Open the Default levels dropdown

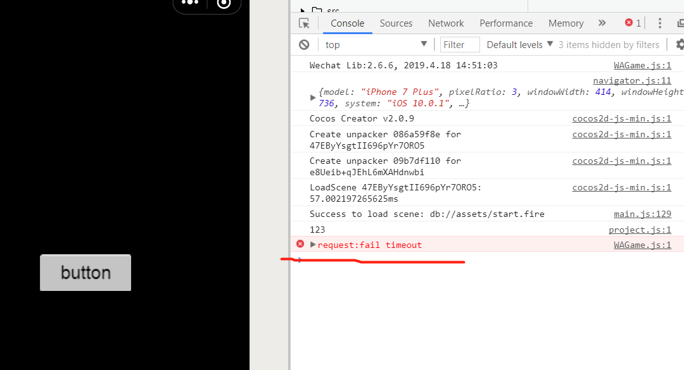click(x=520, y=44)
